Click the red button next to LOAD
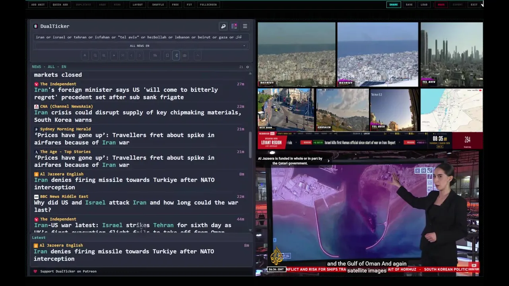 [441, 5]
